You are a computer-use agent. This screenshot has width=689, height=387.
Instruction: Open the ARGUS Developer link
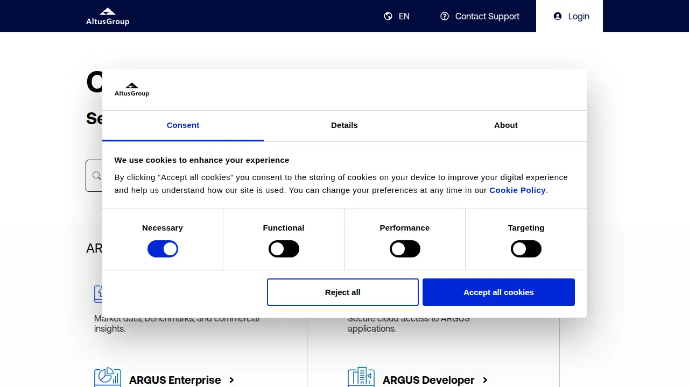[428, 380]
